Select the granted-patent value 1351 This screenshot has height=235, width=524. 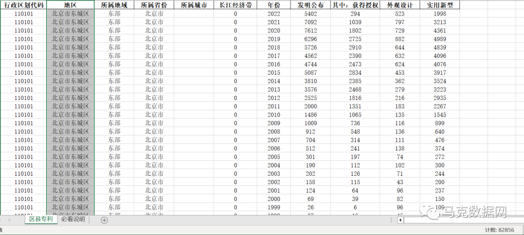pos(355,106)
